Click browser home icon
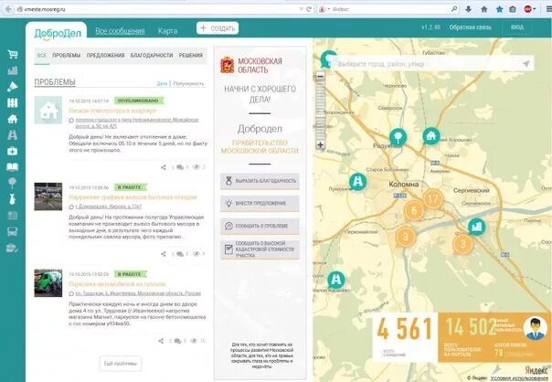 point(484,9)
